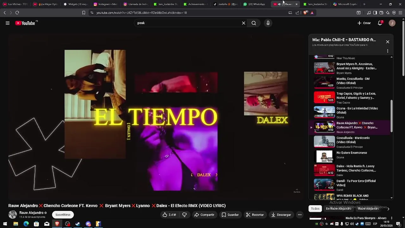Image resolution: width=405 pixels, height=228 pixels.
Task: Open the Mix playlist options kebab menu
Action: [388, 51]
